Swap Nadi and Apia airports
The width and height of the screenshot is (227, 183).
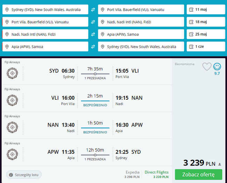click(x=93, y=34)
